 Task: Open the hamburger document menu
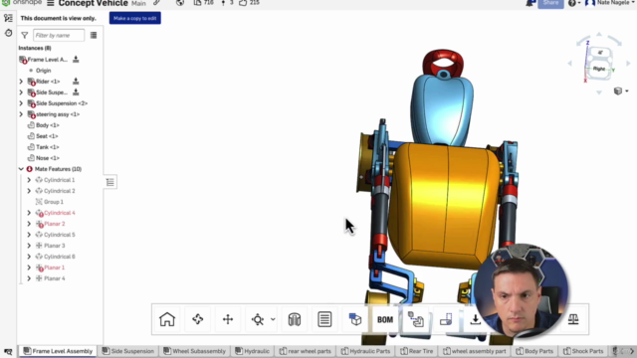click(x=51, y=3)
